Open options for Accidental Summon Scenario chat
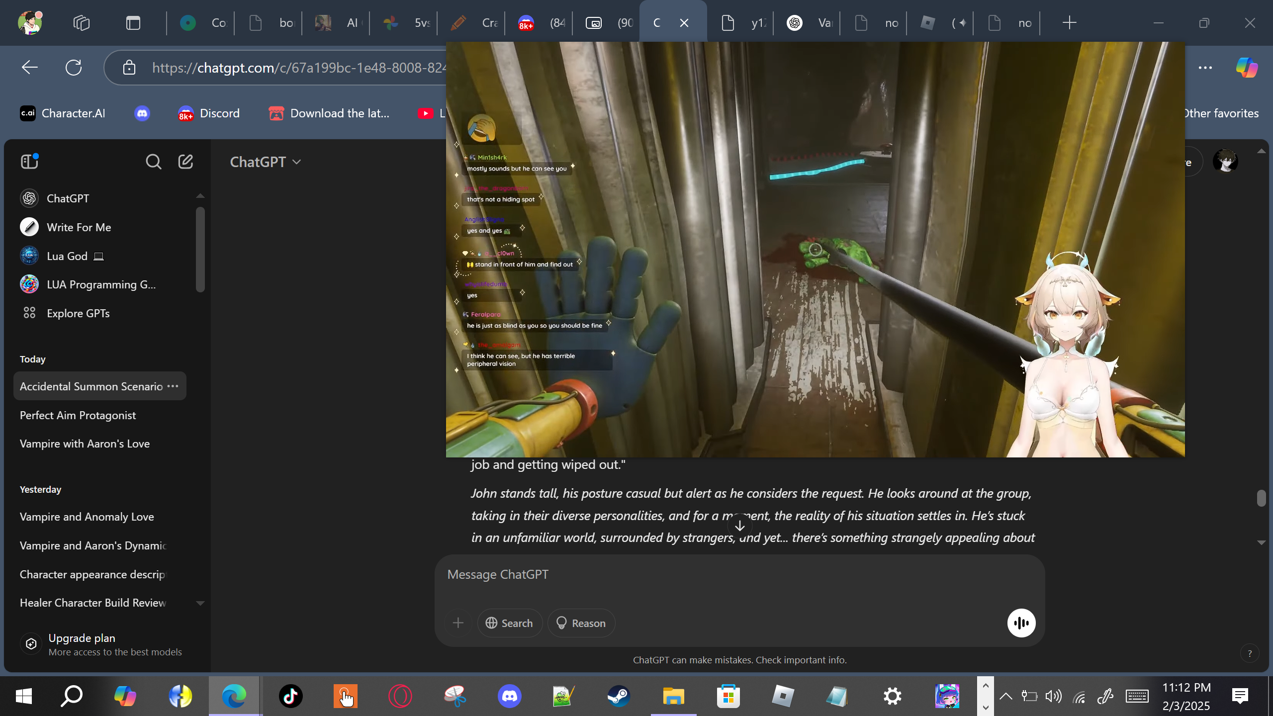Image resolution: width=1273 pixels, height=716 pixels. click(x=173, y=386)
